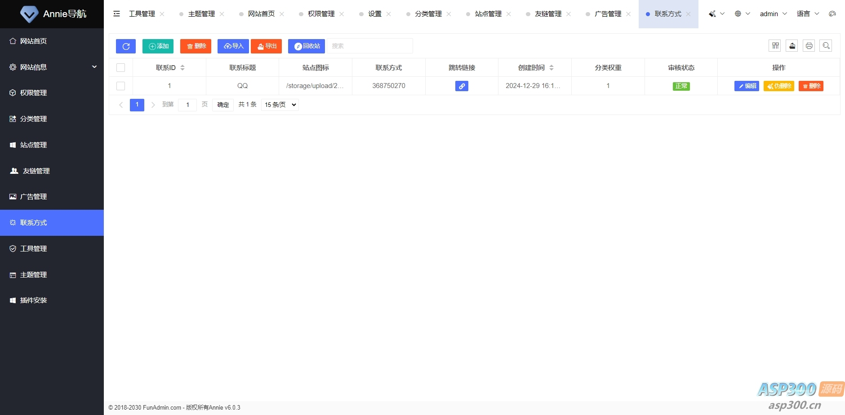Viewport: 845px width, 415px height.
Task: Toggle the select-all checkbox in table header
Action: [120, 68]
